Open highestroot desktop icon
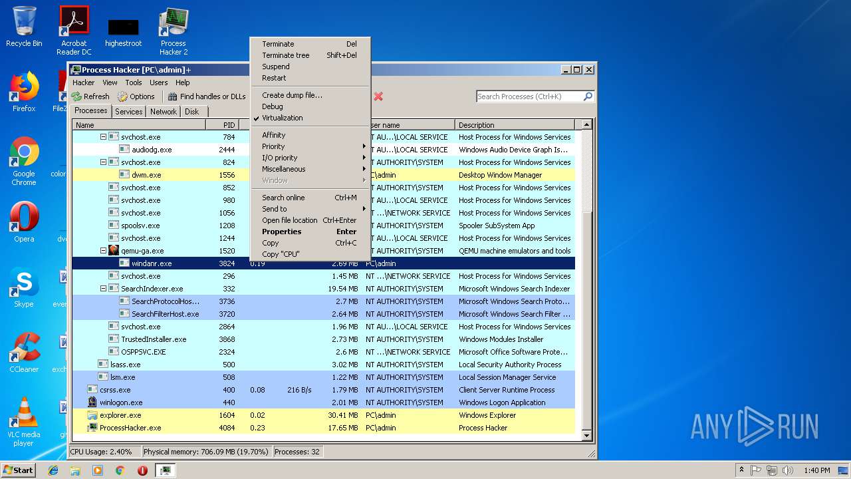Viewport: 851px width, 479px height. (124, 31)
